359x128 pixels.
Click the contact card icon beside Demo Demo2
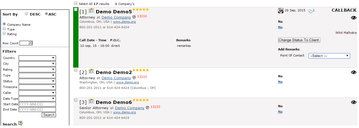click(91, 71)
